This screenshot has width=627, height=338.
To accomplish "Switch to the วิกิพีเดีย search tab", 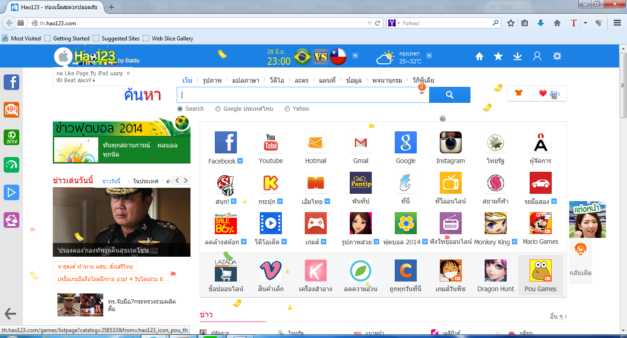I will click(423, 80).
